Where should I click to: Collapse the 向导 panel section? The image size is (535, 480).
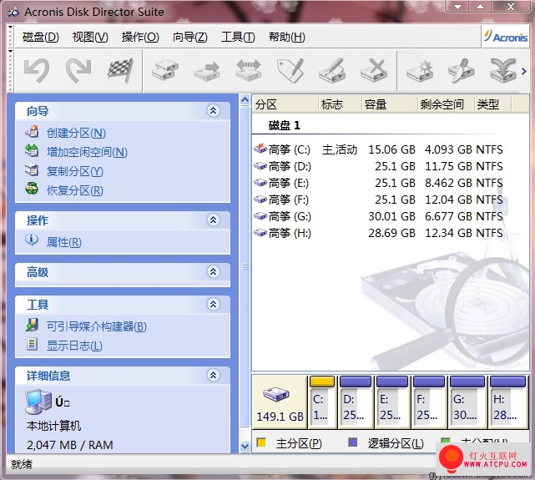(214, 110)
